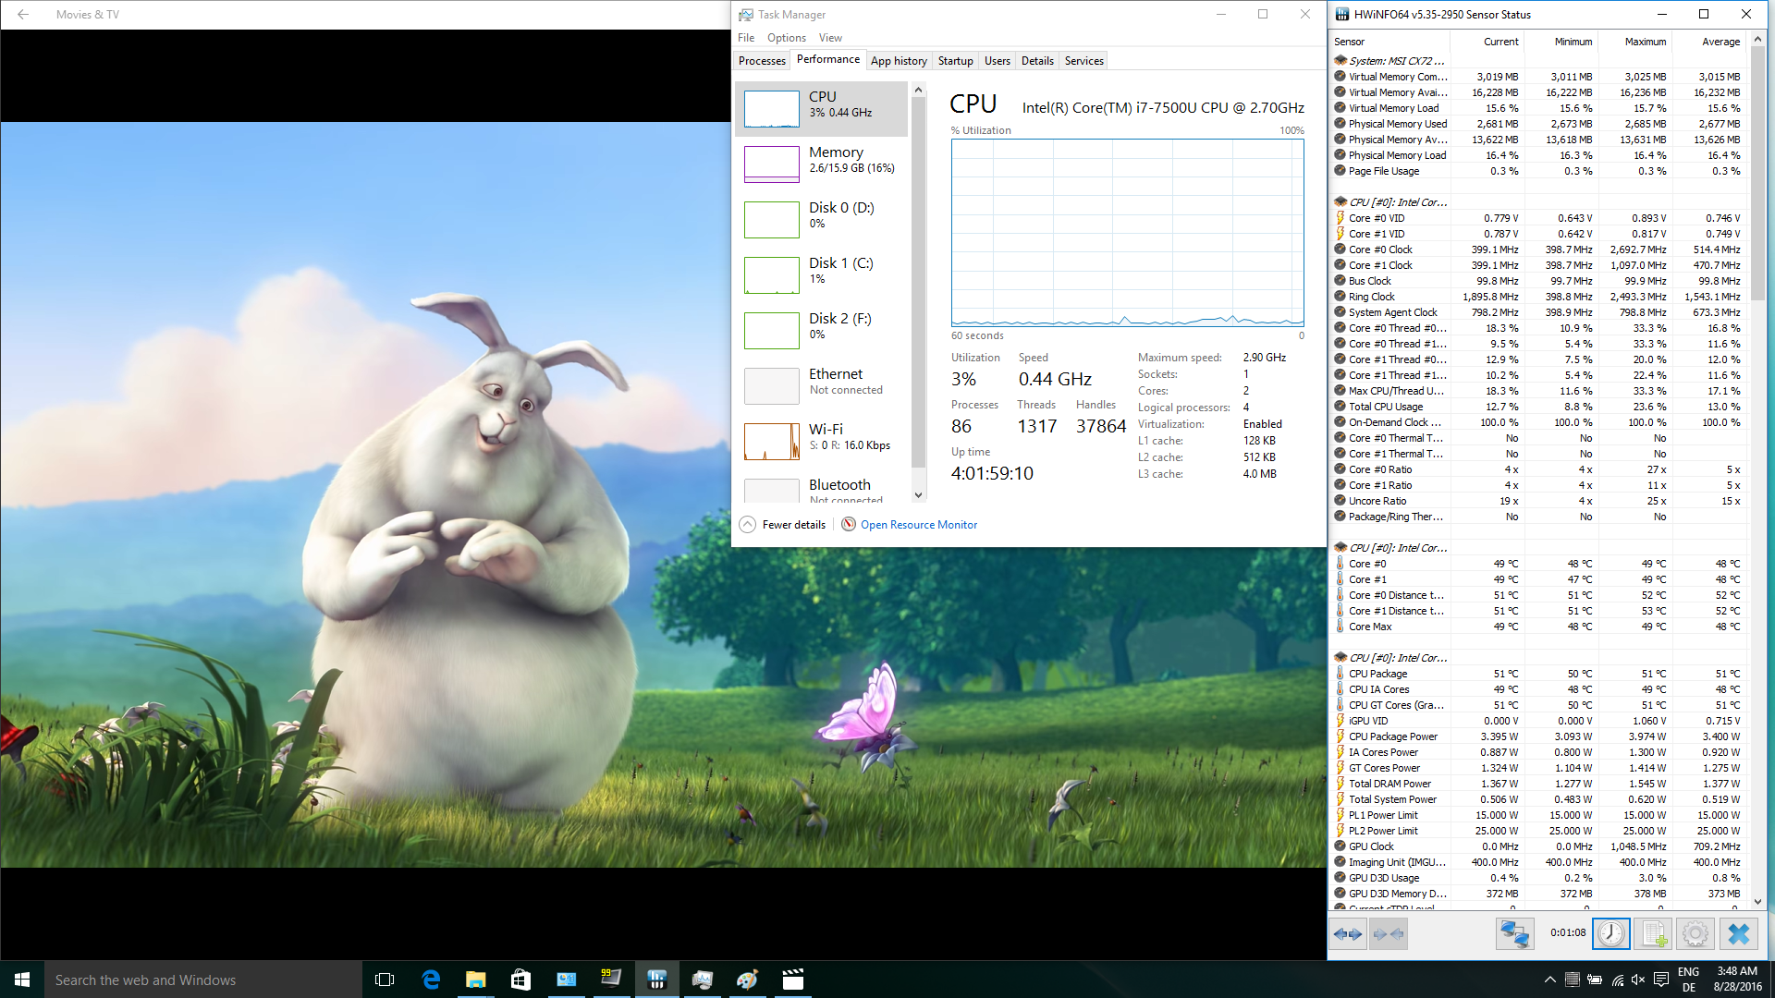Open the Options menu in Task Manager
This screenshot has height=998, width=1775.
[786, 38]
